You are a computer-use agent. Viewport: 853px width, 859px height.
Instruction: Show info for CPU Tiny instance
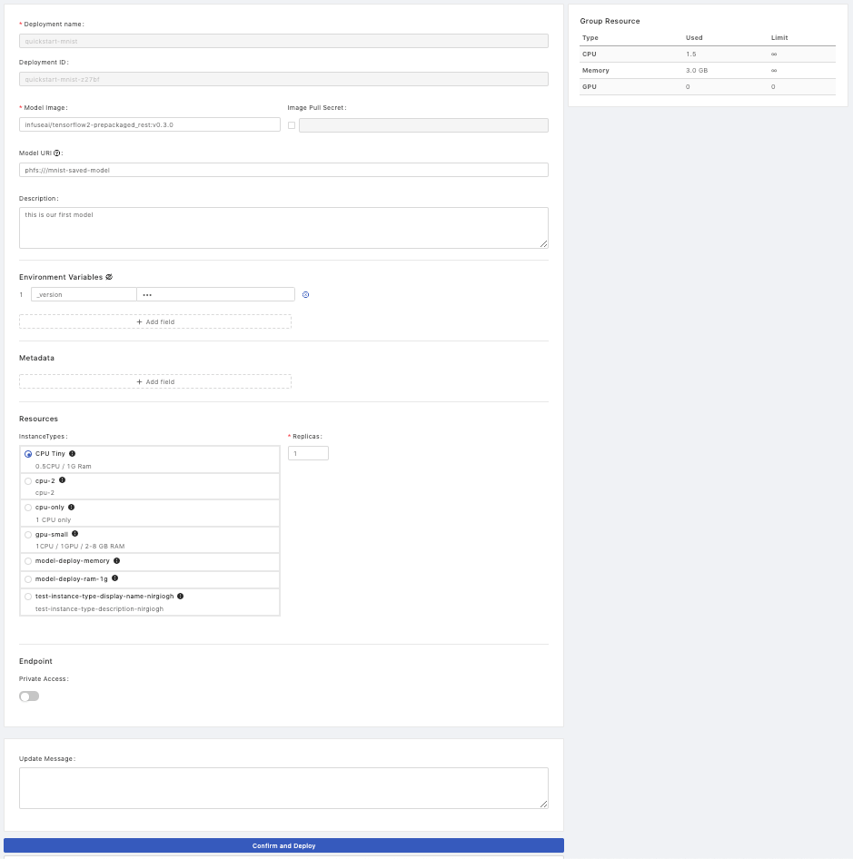tap(73, 454)
